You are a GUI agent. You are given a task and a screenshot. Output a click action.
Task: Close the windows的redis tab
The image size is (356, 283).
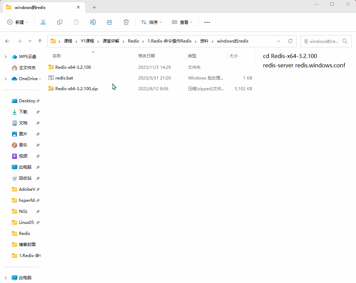tap(78, 7)
